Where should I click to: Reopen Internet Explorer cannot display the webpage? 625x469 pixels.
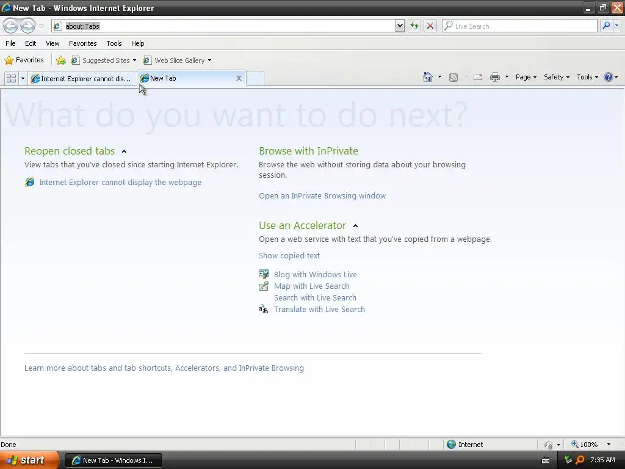(x=120, y=182)
